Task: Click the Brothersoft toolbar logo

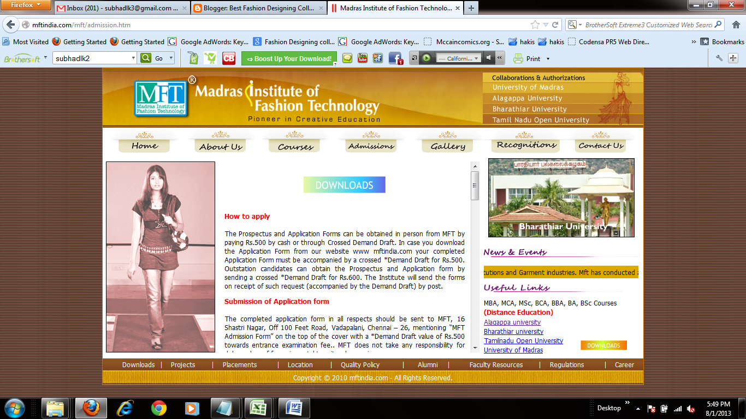Action: pos(21,59)
